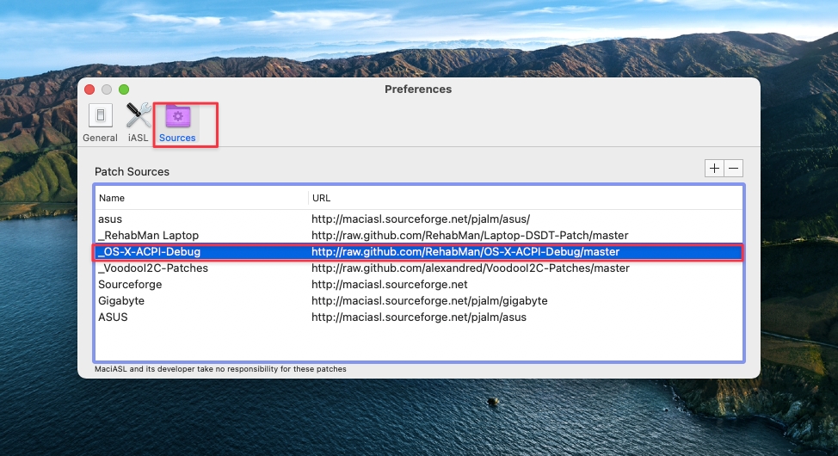Click the green zoom window button

(124, 89)
